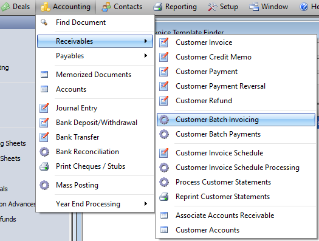
Task: Click the Associate Accounts Receivable table icon
Action: coord(164,216)
